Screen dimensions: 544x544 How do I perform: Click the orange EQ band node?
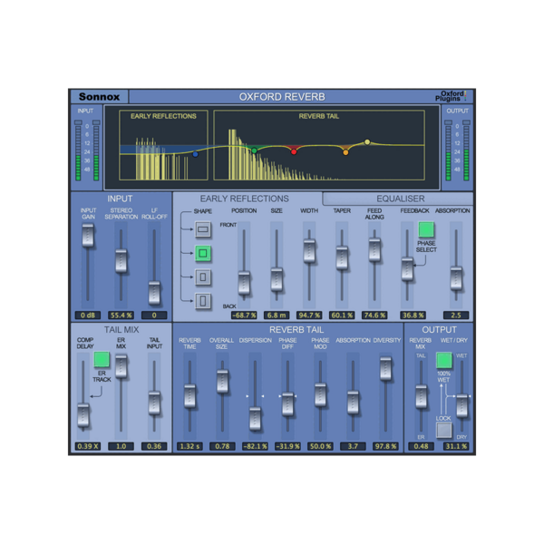[345, 152]
